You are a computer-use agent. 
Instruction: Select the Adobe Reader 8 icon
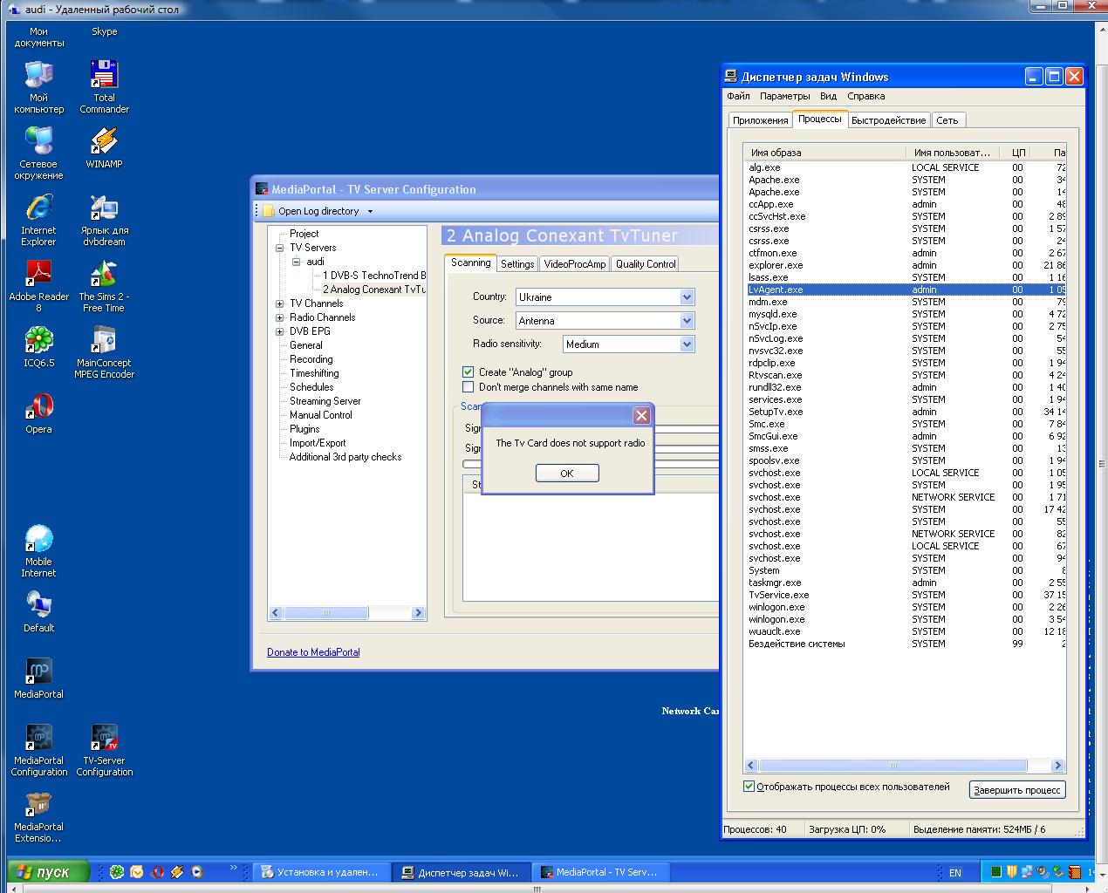[38, 286]
